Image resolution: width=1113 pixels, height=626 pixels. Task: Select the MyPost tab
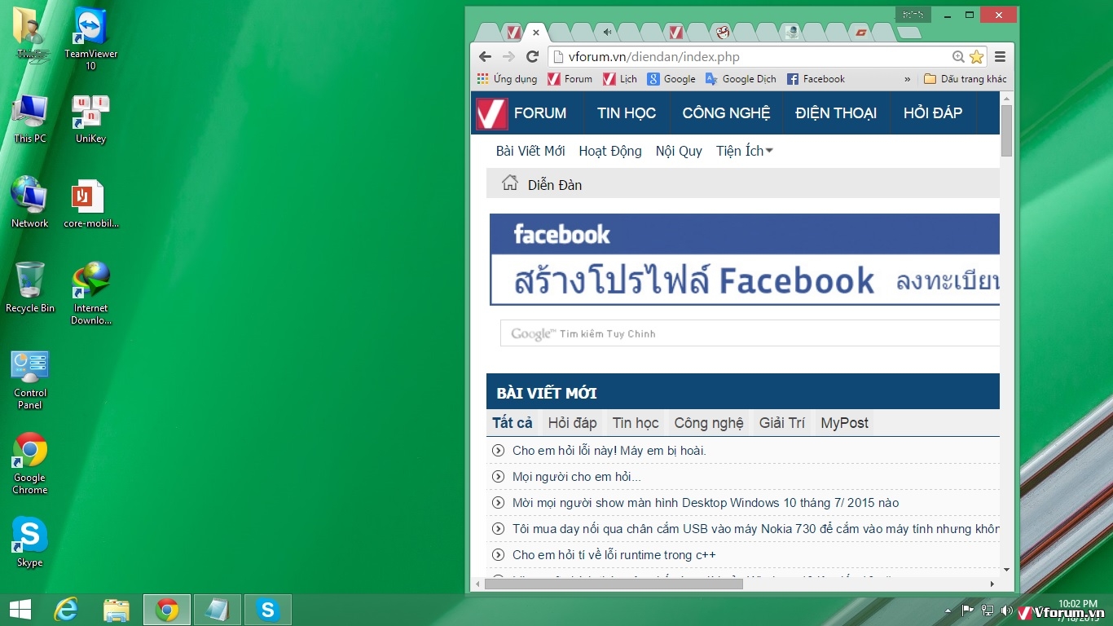tap(844, 423)
